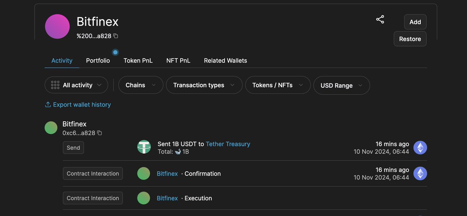Open the Tokens / NFTs filter dropdown
This screenshot has width=467, height=216.
click(278, 85)
